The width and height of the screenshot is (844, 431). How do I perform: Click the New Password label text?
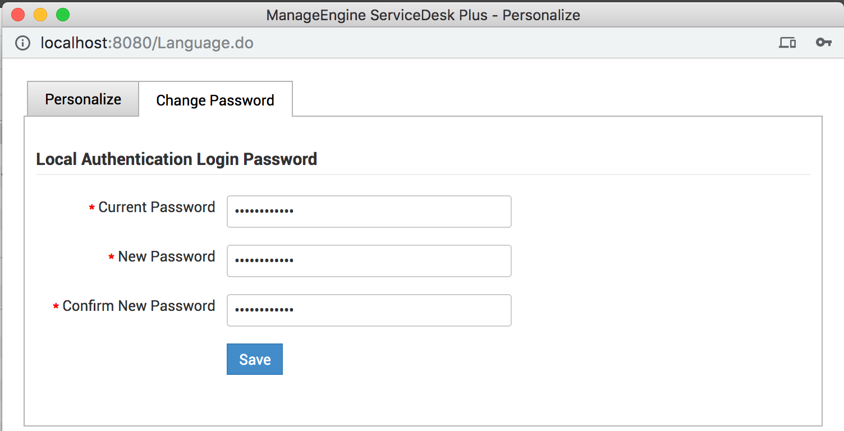click(166, 256)
